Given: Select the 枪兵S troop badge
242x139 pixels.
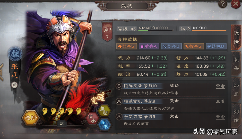Looking at the screenshot, I should click(x=194, y=46).
